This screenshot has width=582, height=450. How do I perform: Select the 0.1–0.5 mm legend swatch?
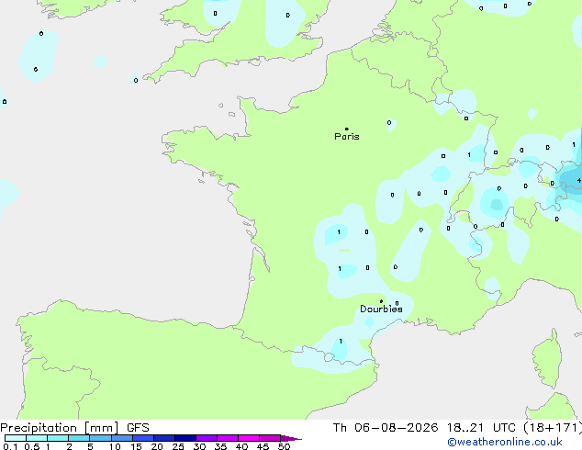click(16, 438)
